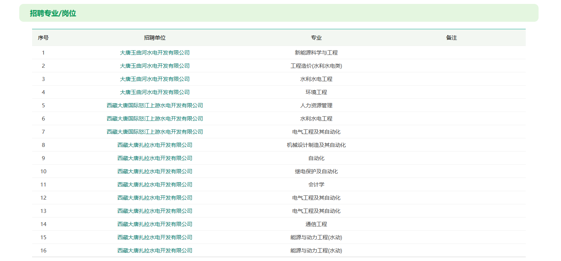Click serial number 7 in the 序号 column
Viewport: 561px width, 261px height.
pos(43,132)
